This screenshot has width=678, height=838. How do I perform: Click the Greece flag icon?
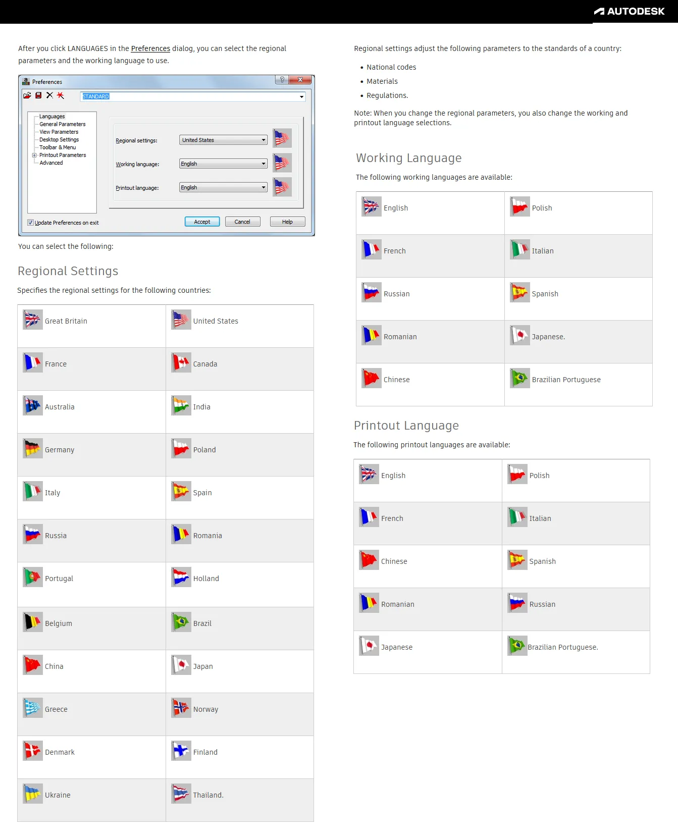pyautogui.click(x=33, y=708)
